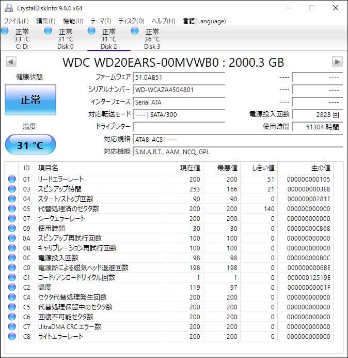The image size is (348, 358).
Task: Click status orb for シークエラーレート row
Action: [12, 218]
